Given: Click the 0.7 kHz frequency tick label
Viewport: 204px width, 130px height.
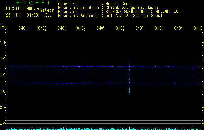Looking at the screenshot, I should (3, 108).
